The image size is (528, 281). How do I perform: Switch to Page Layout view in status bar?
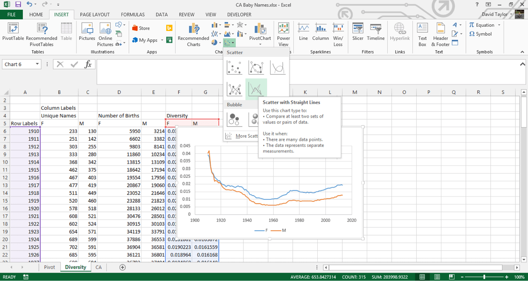point(436,277)
